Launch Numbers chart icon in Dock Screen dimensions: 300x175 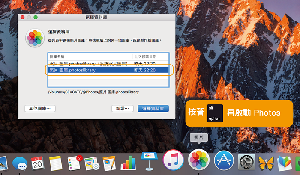coord(129,163)
